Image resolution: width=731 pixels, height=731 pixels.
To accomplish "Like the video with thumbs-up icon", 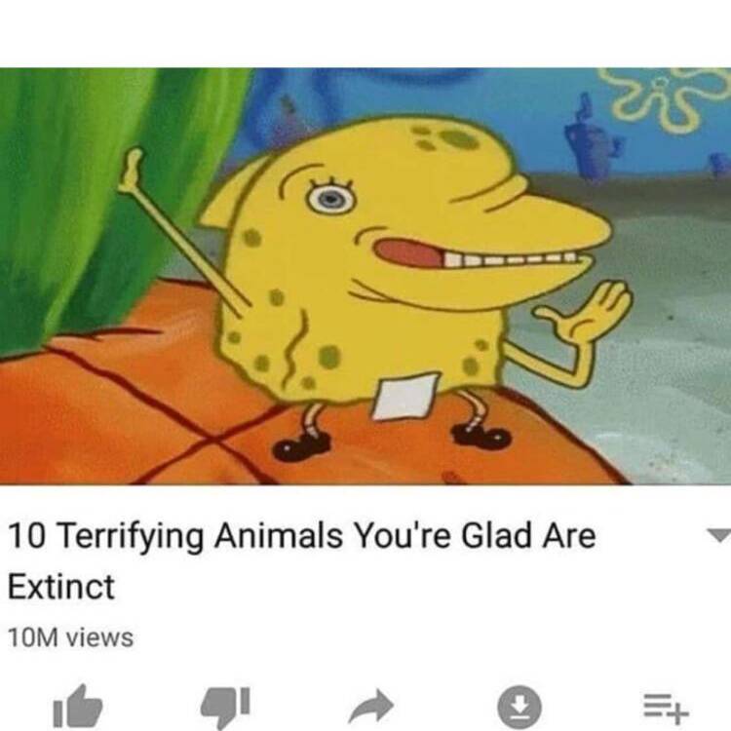I will coord(78,708).
